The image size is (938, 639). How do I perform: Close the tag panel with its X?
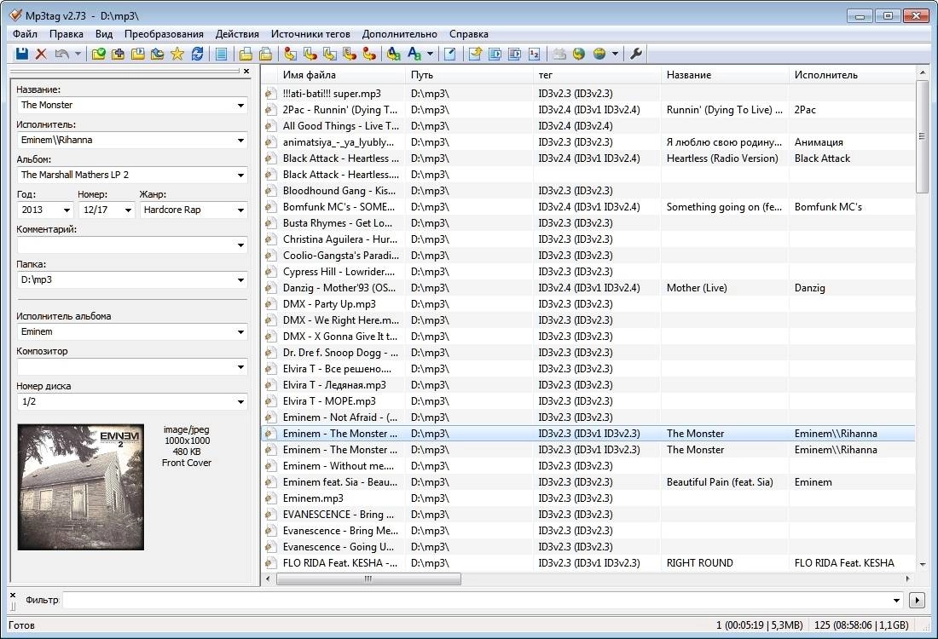pos(246,71)
